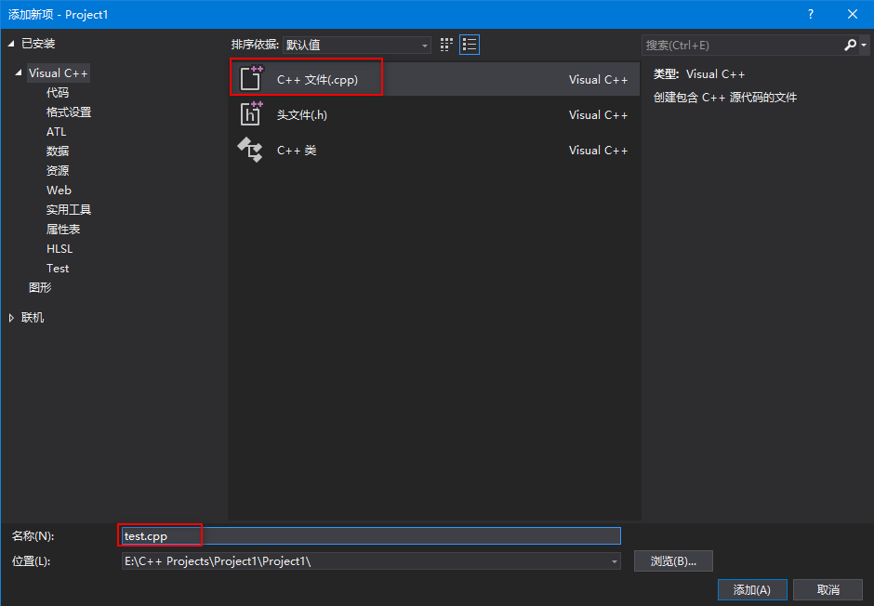Viewport: 874px width, 606px height.
Task: Click Visual C++ type in C++ 文件 row
Action: tap(598, 80)
